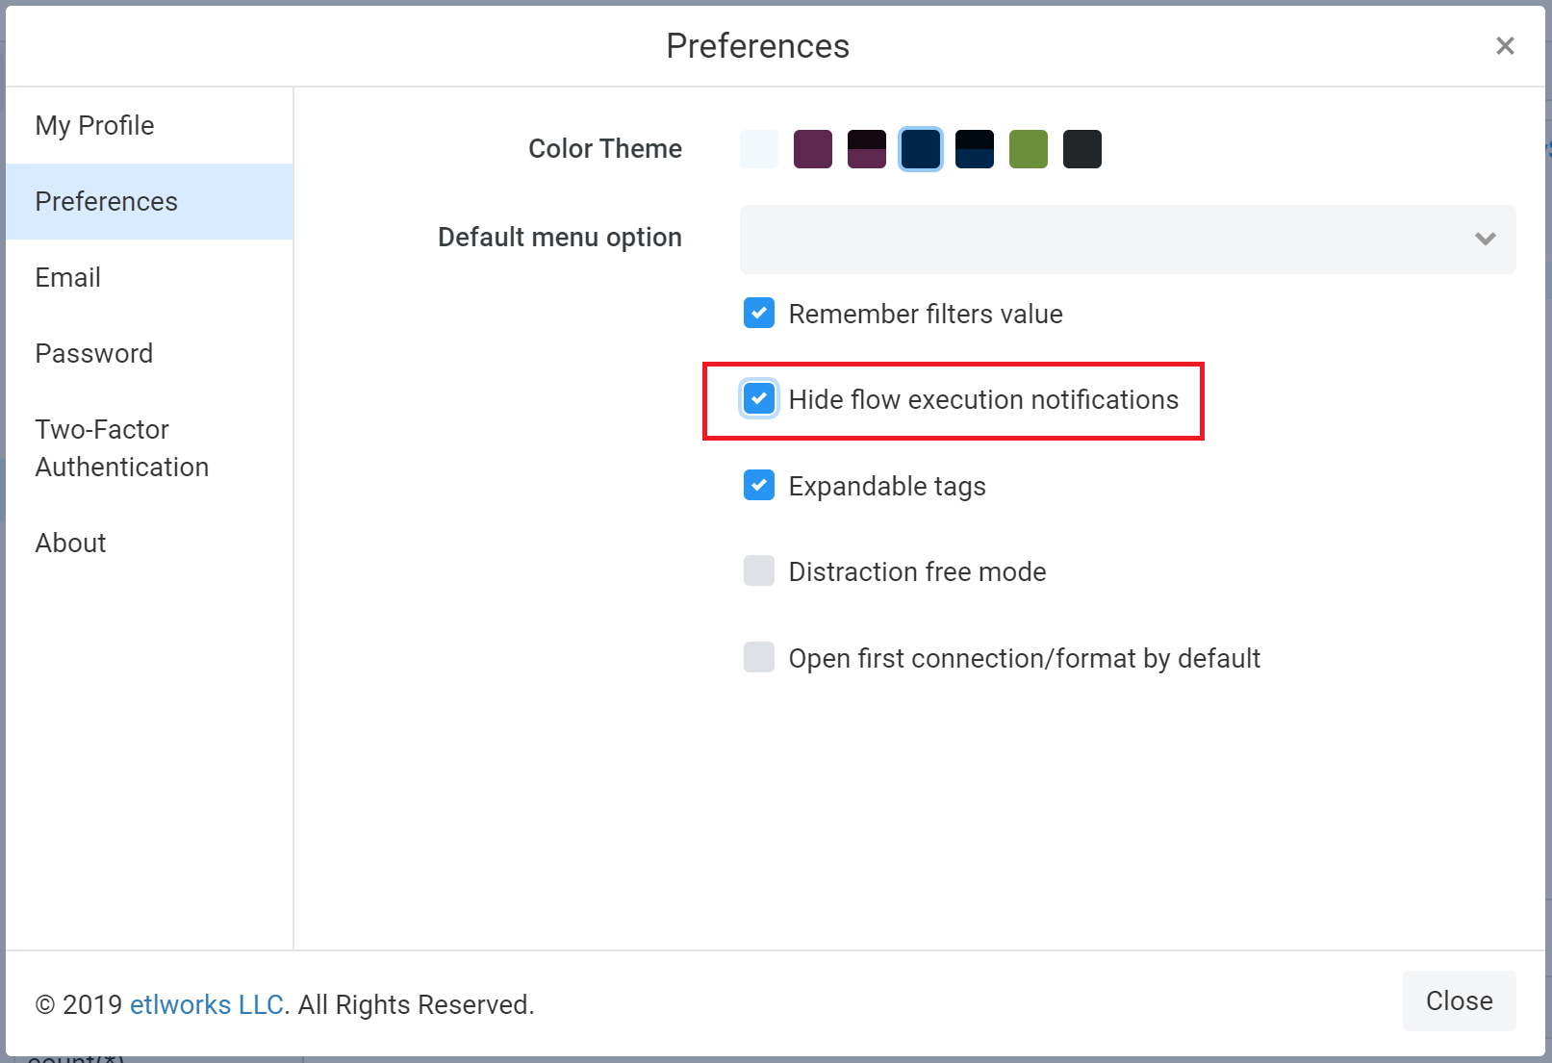Viewport: 1552px width, 1063px height.
Task: Enable Distraction free mode
Action: pos(759,571)
